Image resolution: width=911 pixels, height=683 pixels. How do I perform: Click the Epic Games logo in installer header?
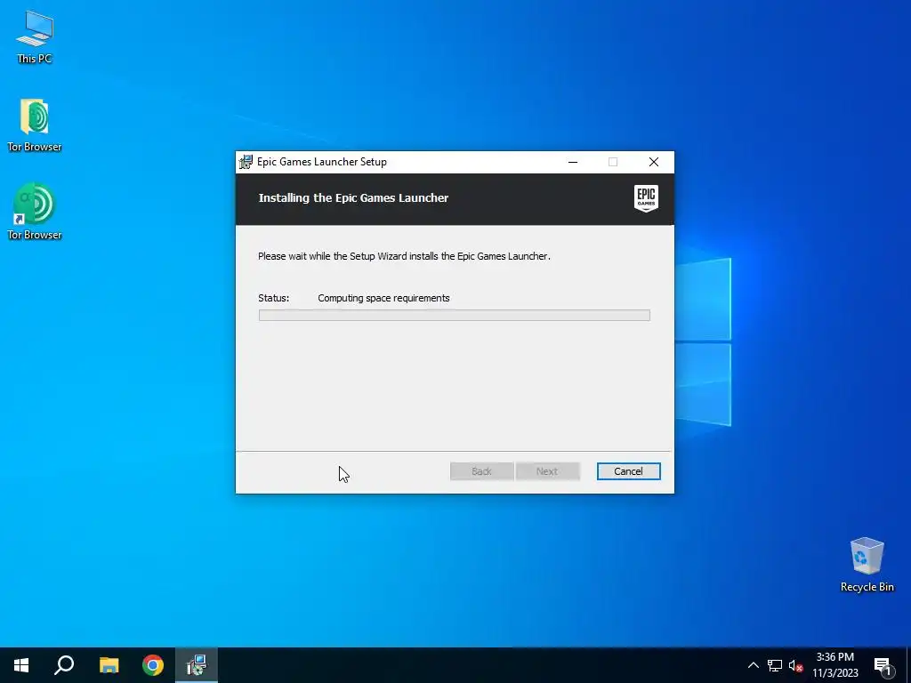[x=646, y=198]
